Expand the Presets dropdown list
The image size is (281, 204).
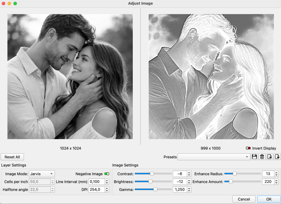click(x=214, y=157)
